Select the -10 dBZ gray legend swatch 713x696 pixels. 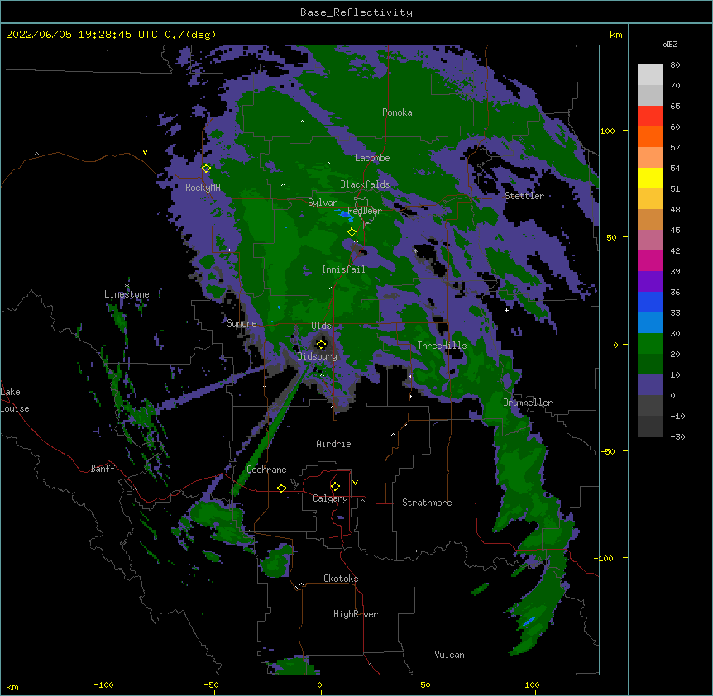coord(650,406)
